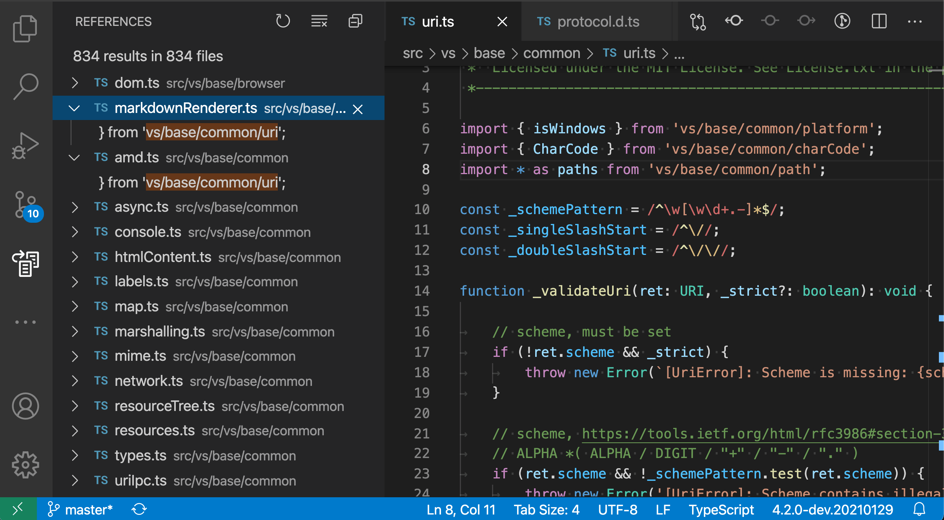Select TypeScript language mode in status bar
Screen dimensions: 944x520
click(721, 509)
